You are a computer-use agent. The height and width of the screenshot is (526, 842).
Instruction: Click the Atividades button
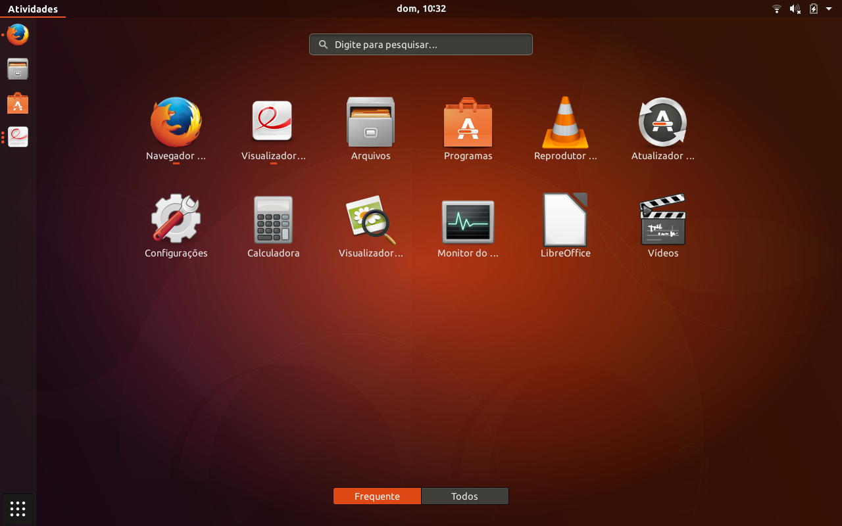(x=33, y=9)
